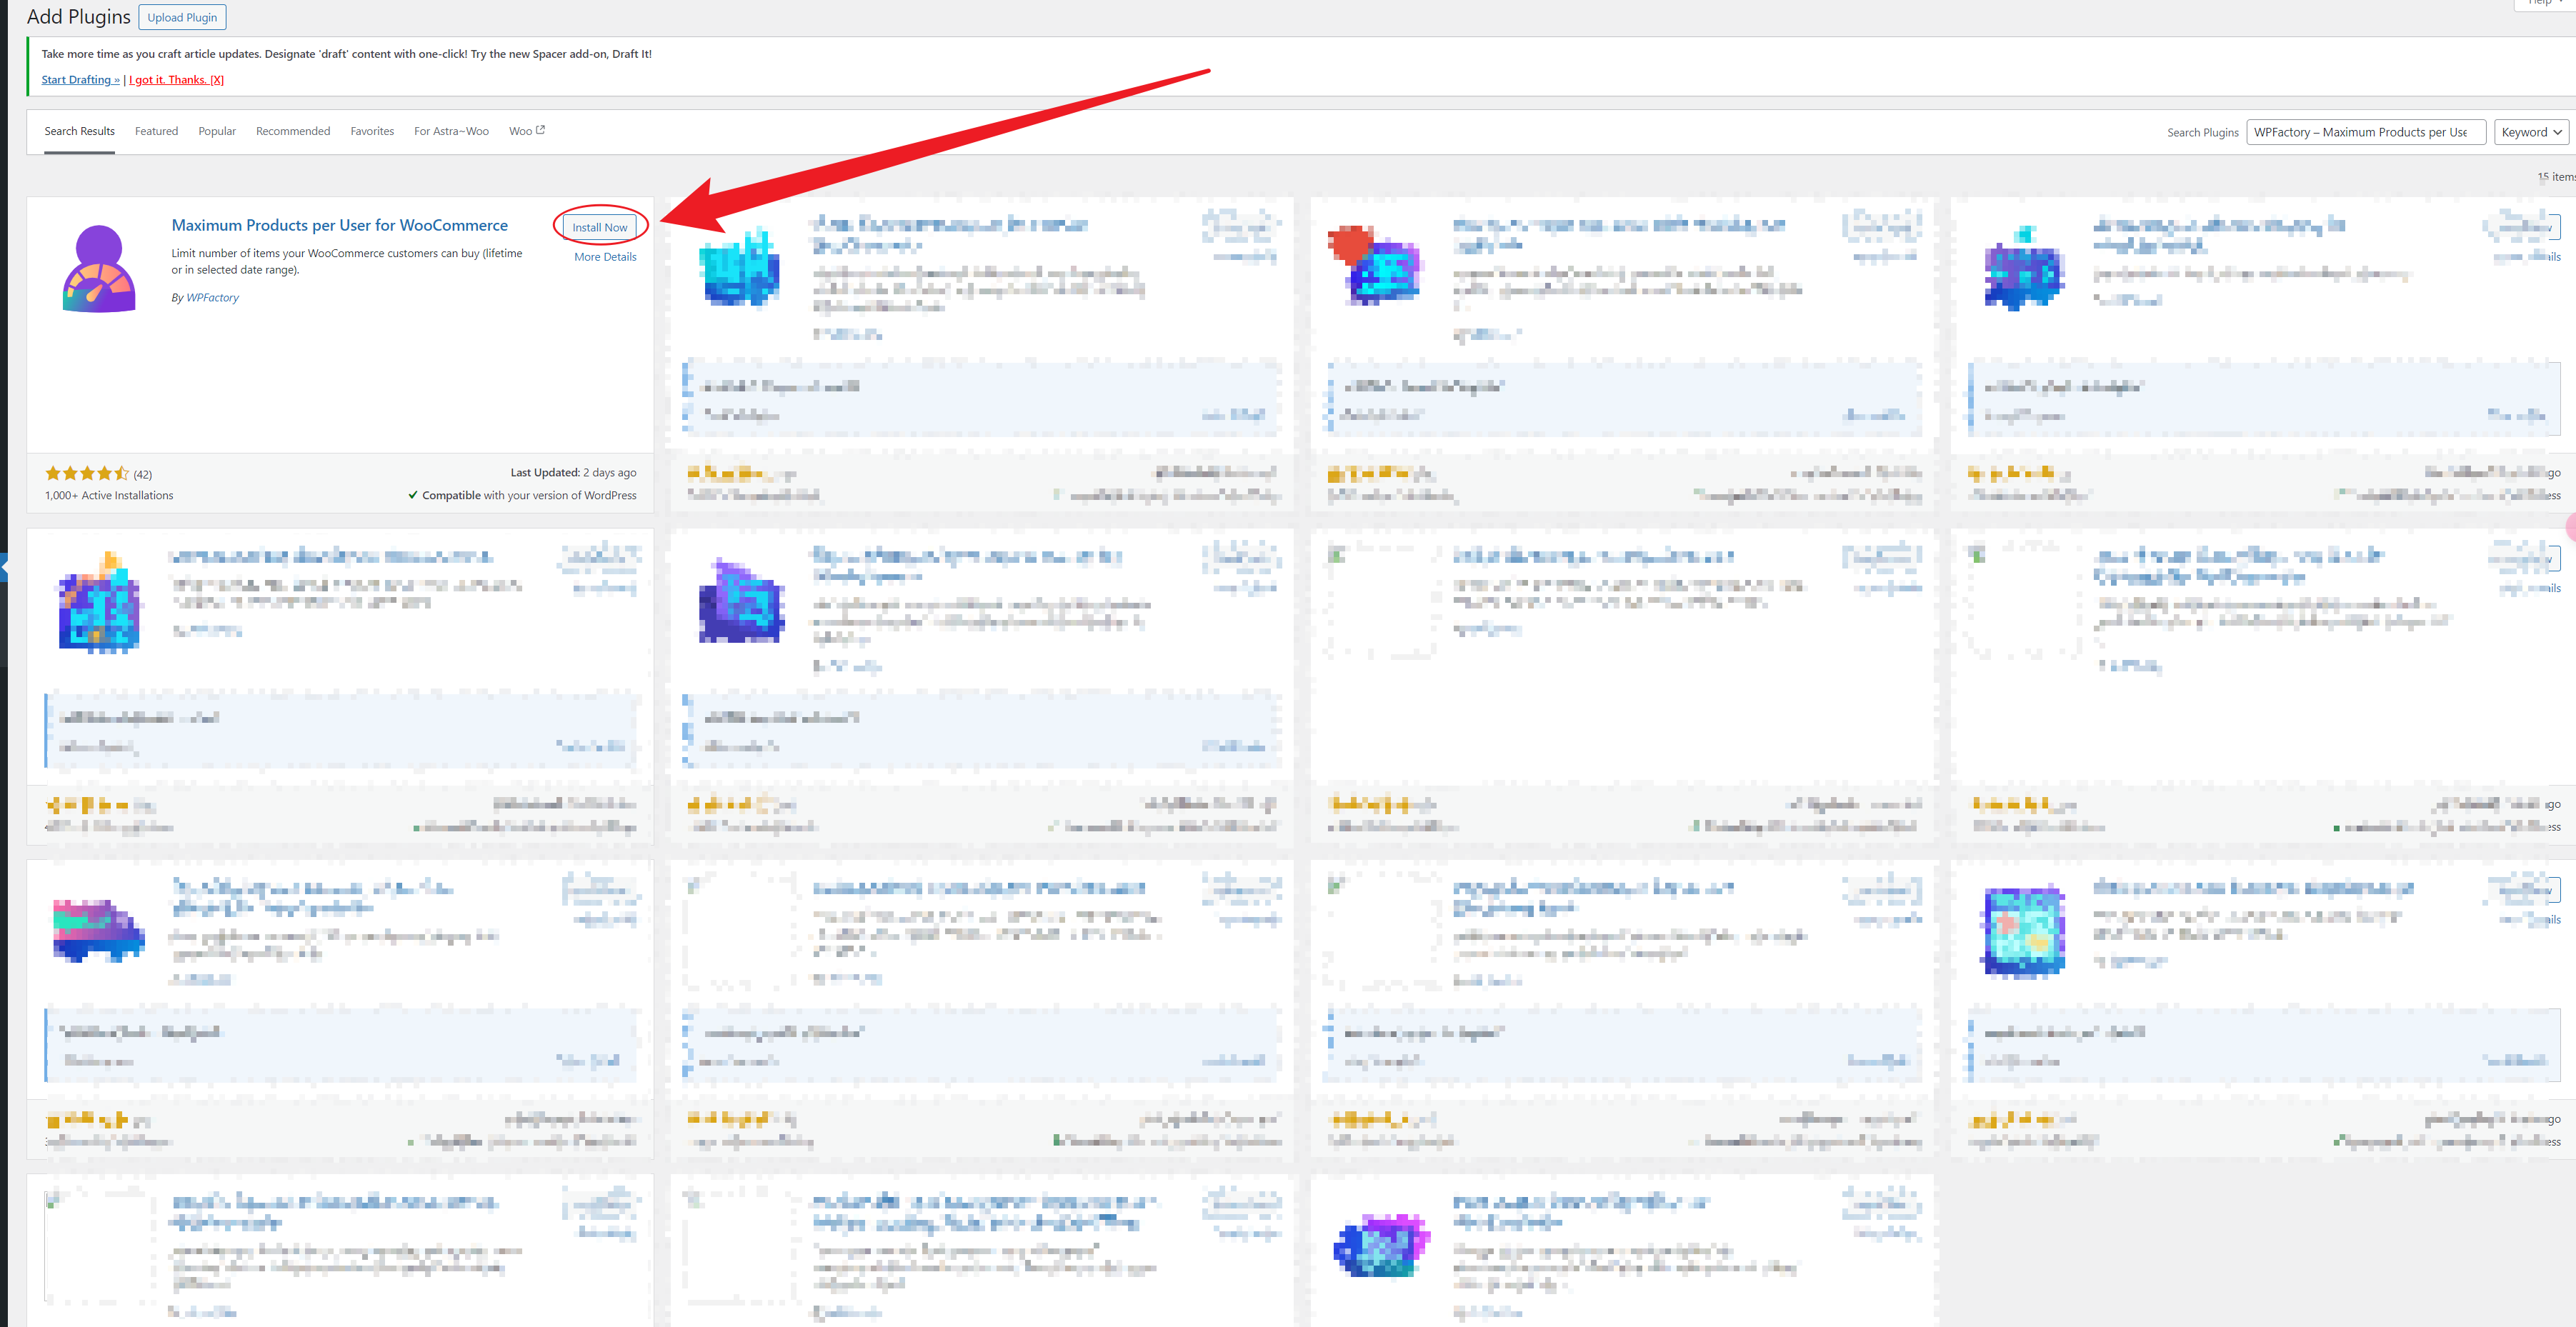Viewport: 2576px width, 1327px height.
Task: Click the green compatibility checkmark icon
Action: [x=413, y=495]
